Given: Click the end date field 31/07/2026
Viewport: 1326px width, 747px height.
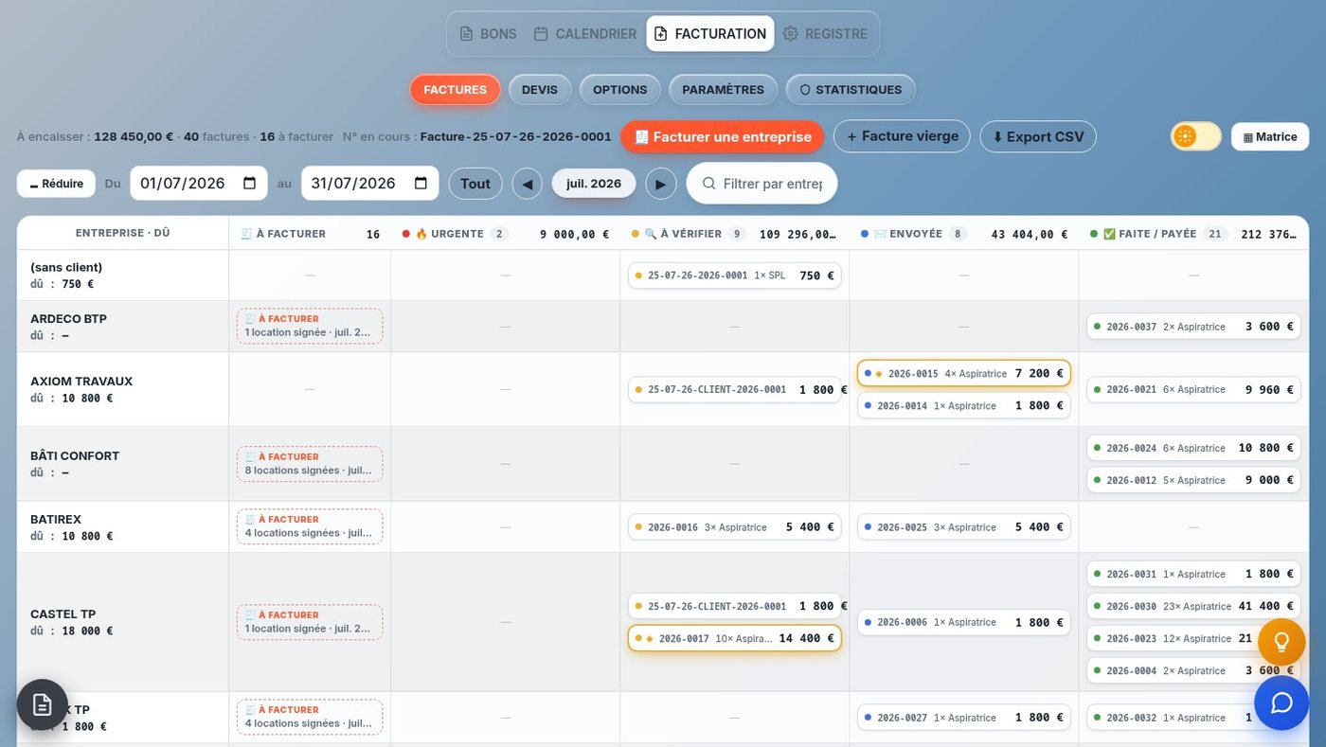Looking at the screenshot, I should pos(370,184).
